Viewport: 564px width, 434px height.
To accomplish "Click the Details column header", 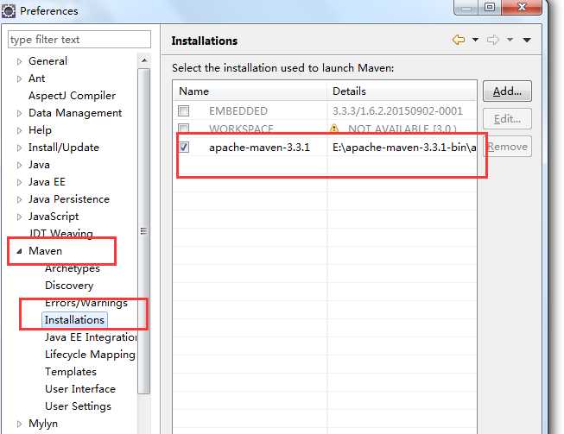I will (402, 91).
